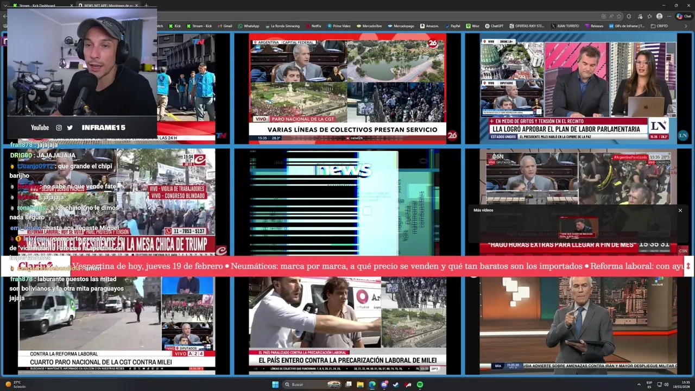
Task: Open the Gmail bookmark
Action: 225,26
